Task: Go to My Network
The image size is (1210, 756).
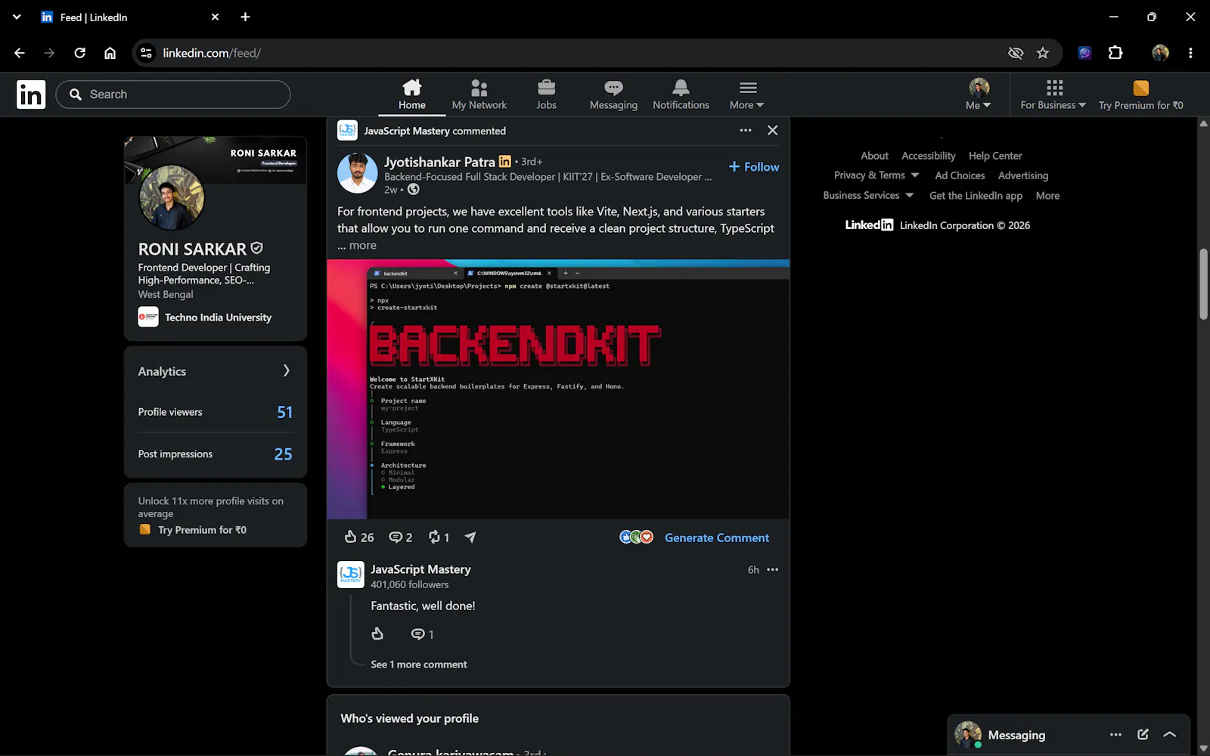Action: point(479,95)
